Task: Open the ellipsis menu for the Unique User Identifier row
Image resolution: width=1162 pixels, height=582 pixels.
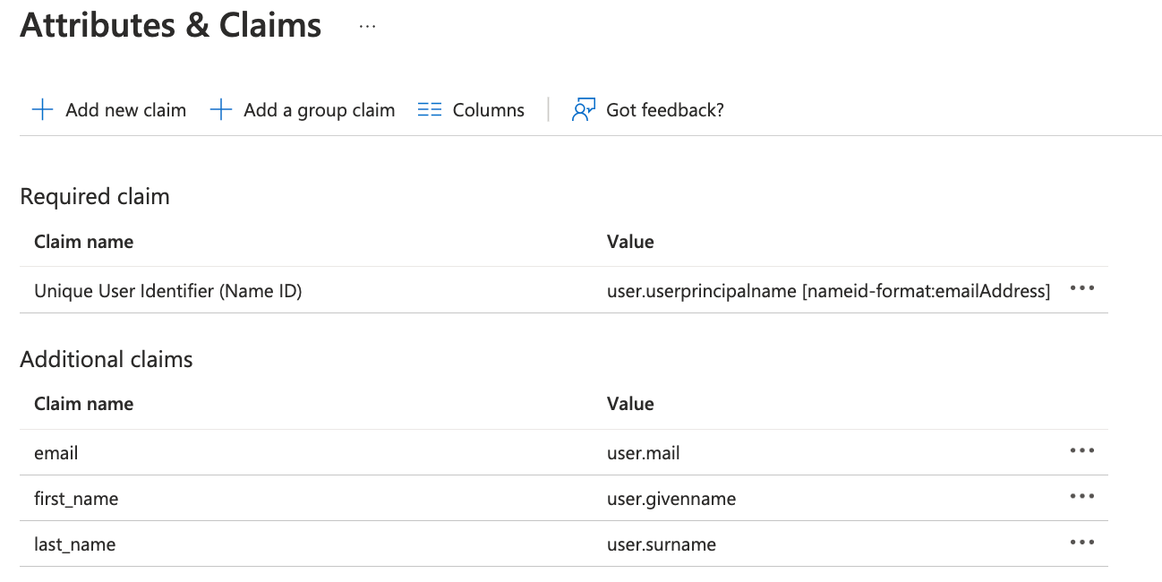Action: point(1081,289)
